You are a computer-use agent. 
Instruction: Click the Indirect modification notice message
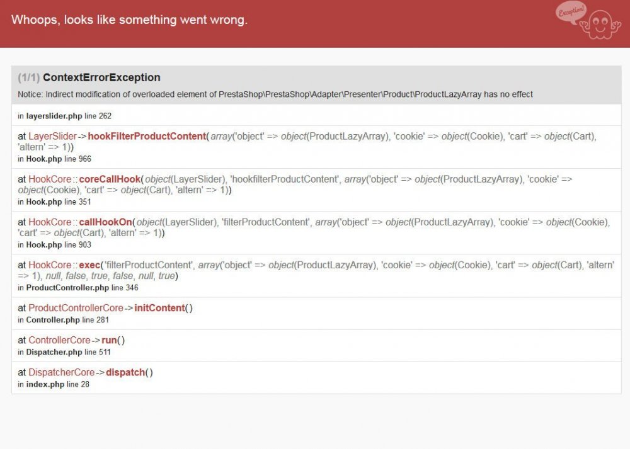(x=275, y=94)
